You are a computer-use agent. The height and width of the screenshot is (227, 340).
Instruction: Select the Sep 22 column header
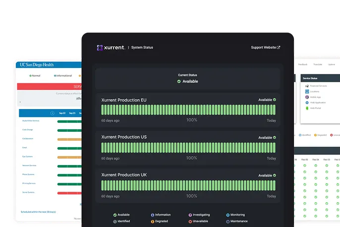[62, 113]
